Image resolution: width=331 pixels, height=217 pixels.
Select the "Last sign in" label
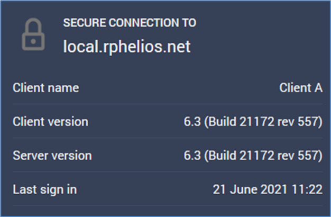pos(44,189)
